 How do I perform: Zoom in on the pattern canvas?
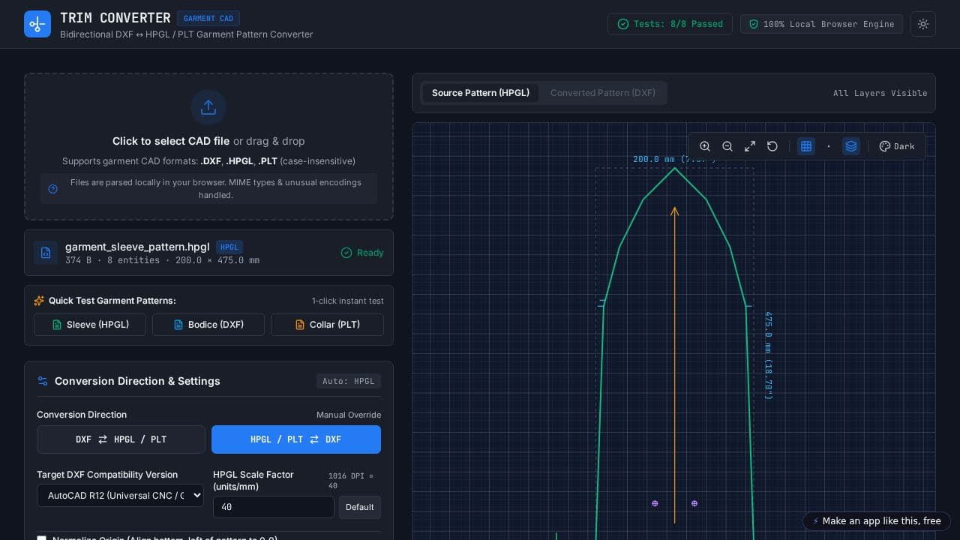pos(705,146)
